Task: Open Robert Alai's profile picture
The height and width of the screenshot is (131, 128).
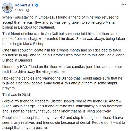Action: tap(7, 8)
